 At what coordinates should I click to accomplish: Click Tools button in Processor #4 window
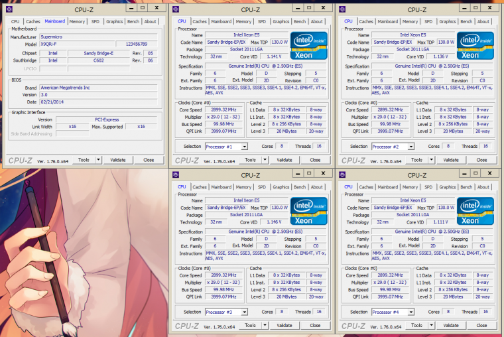coord(416,325)
